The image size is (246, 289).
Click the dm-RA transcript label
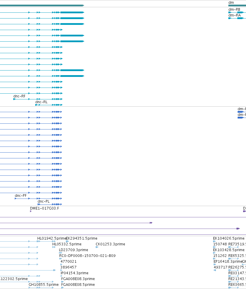[x=234, y=15]
